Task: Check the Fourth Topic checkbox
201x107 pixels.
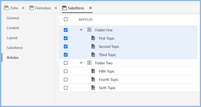Action: coord(66,79)
